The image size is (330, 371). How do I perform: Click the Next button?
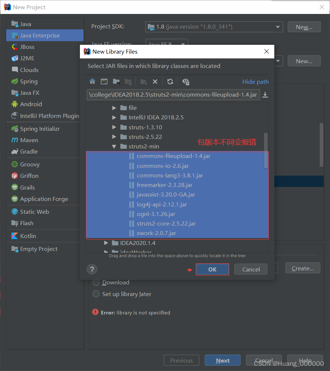click(223, 360)
